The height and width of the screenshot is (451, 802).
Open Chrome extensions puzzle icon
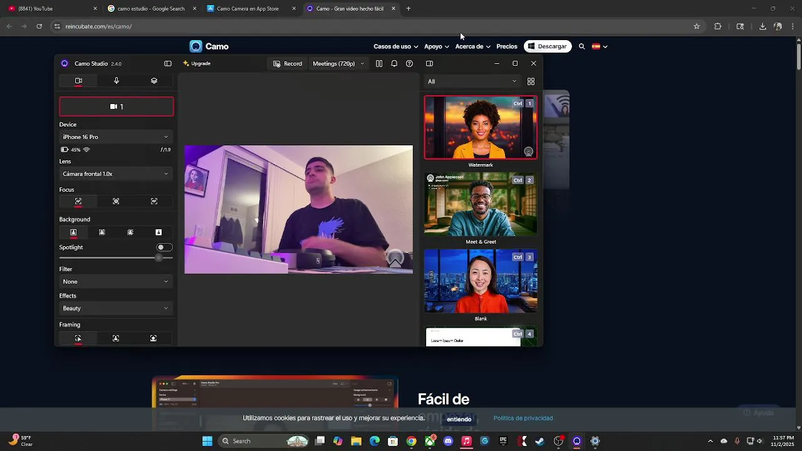pos(717,26)
